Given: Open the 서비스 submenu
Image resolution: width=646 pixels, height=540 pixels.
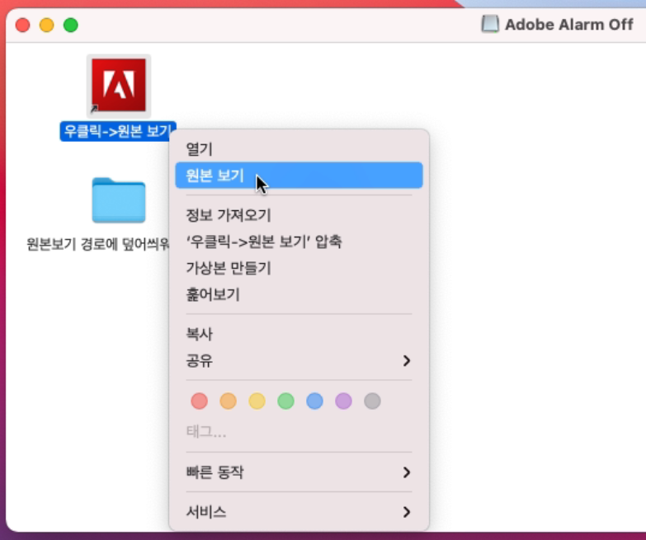Looking at the screenshot, I should (x=299, y=512).
